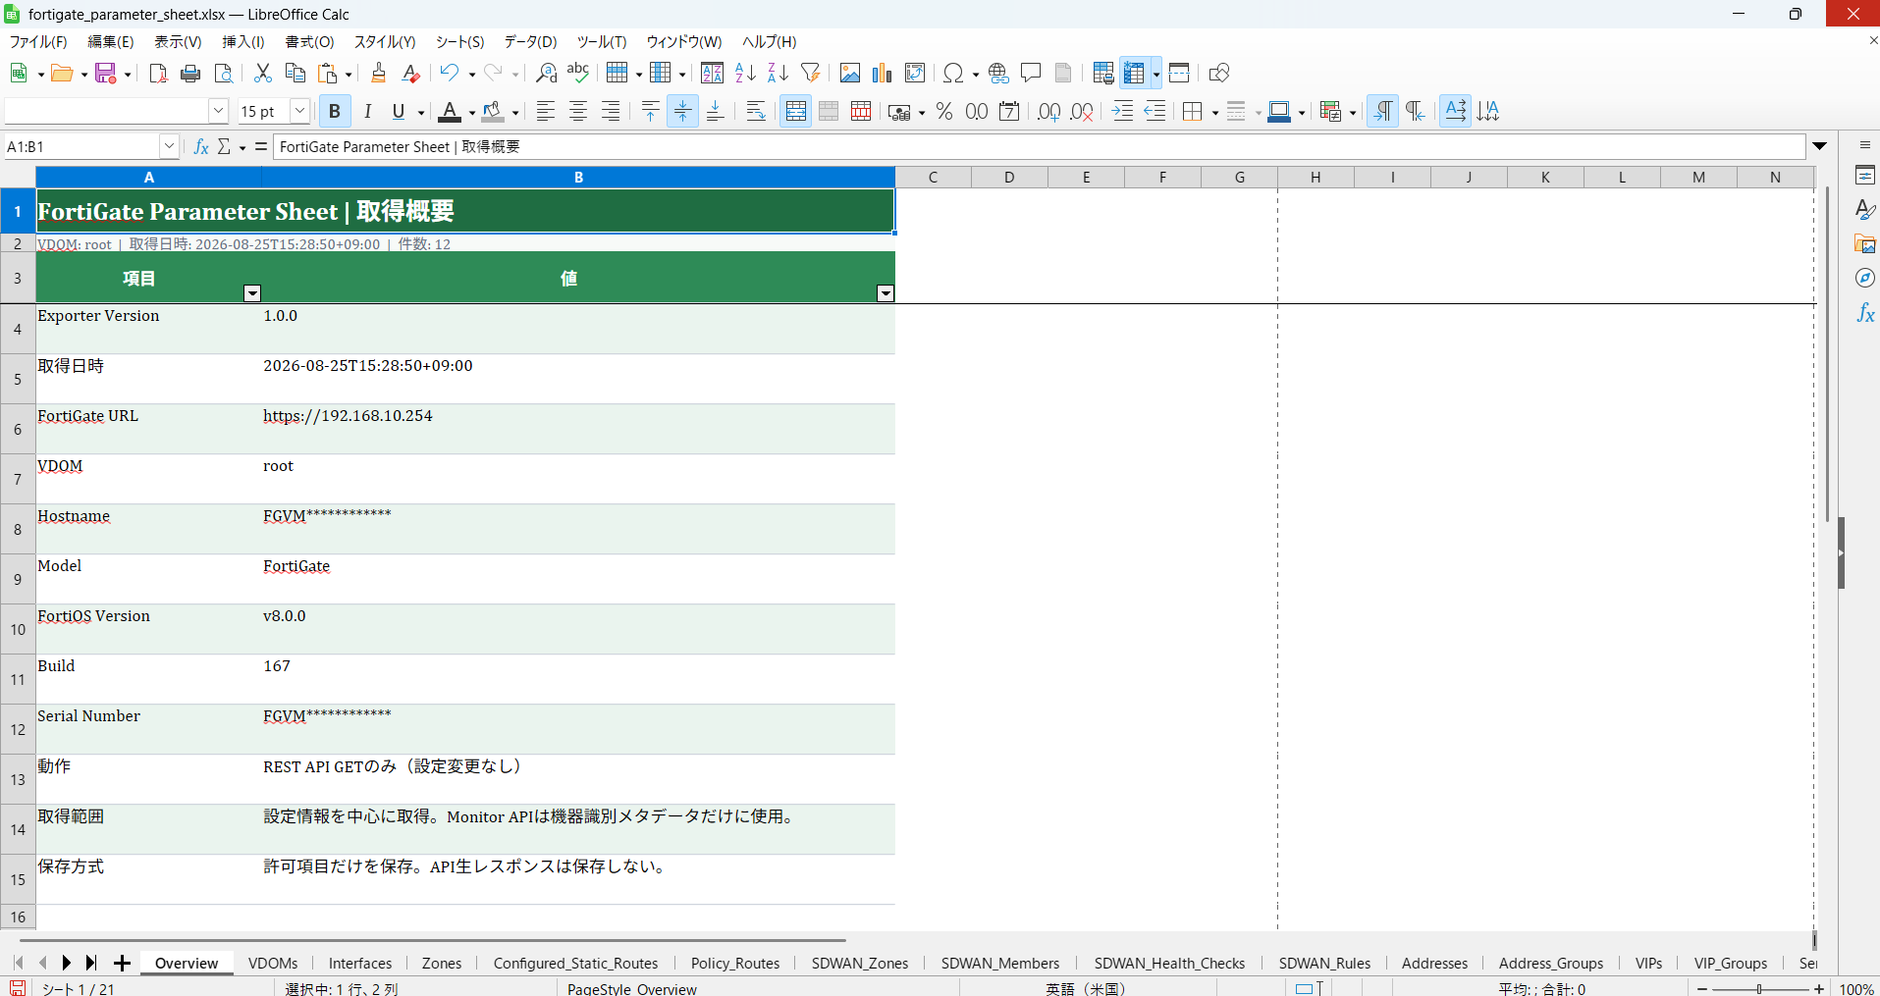Export directly as PDF
1880x996 pixels.
point(158,74)
